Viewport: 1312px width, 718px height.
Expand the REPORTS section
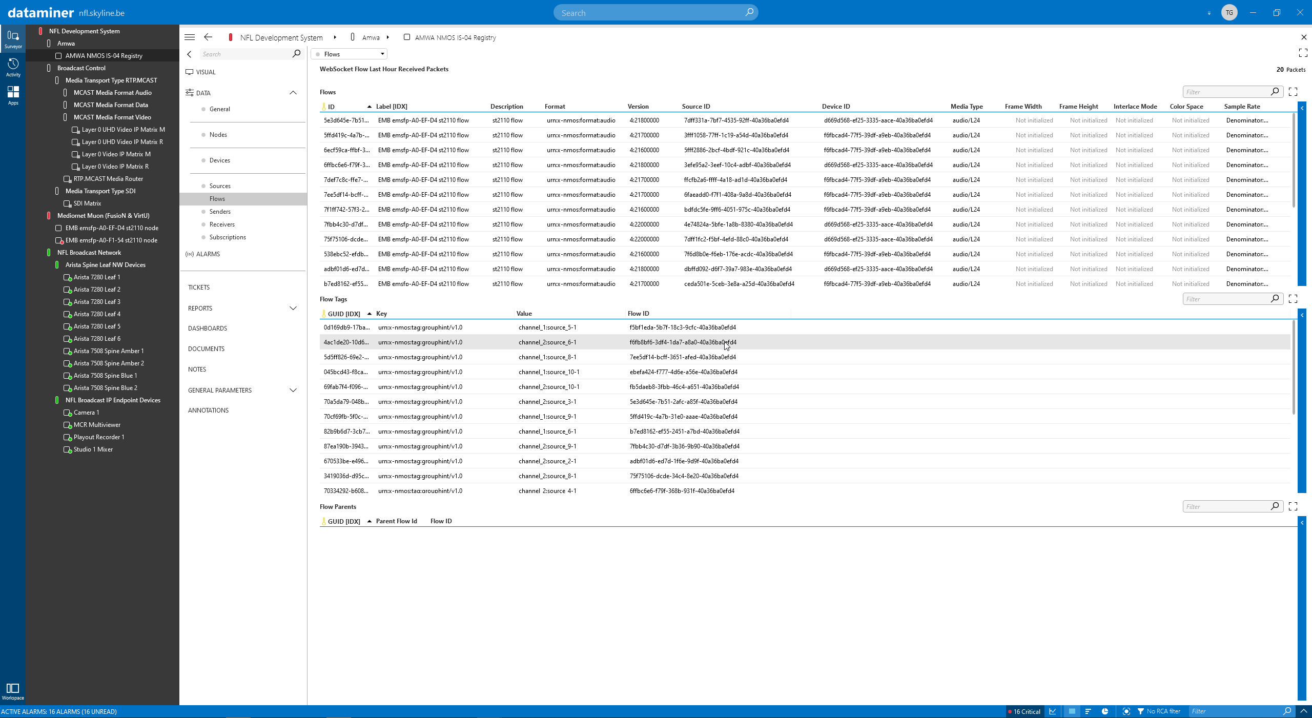293,308
